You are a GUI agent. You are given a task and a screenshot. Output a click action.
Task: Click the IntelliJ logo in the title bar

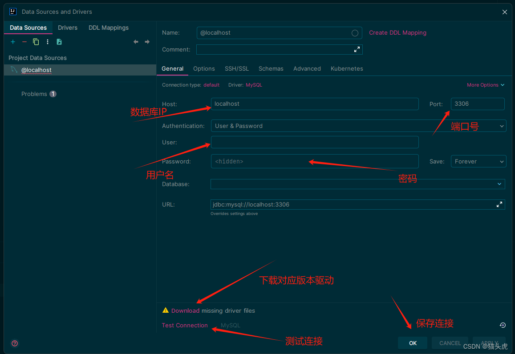pos(12,12)
